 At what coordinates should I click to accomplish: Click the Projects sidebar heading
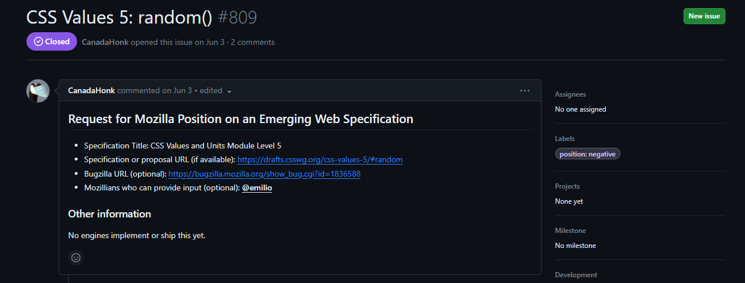click(567, 186)
